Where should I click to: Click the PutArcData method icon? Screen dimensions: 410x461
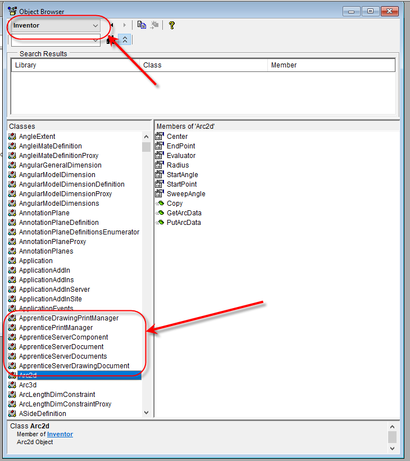click(x=160, y=223)
